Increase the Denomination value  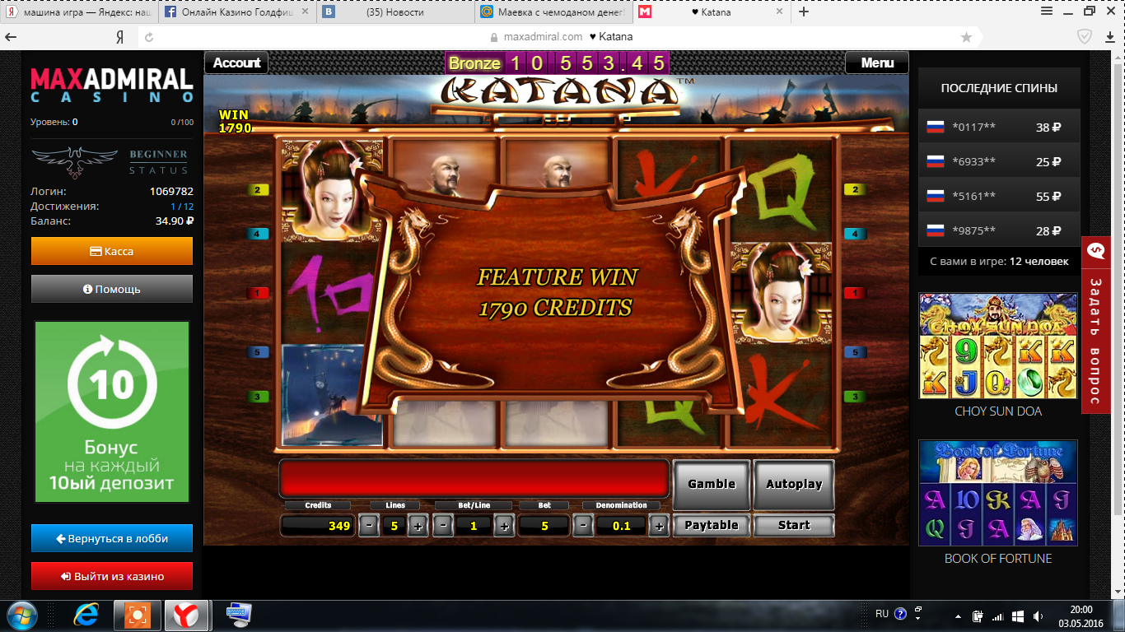(x=658, y=525)
